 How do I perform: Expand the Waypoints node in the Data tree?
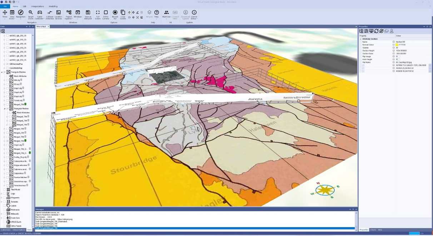pos(2,197)
